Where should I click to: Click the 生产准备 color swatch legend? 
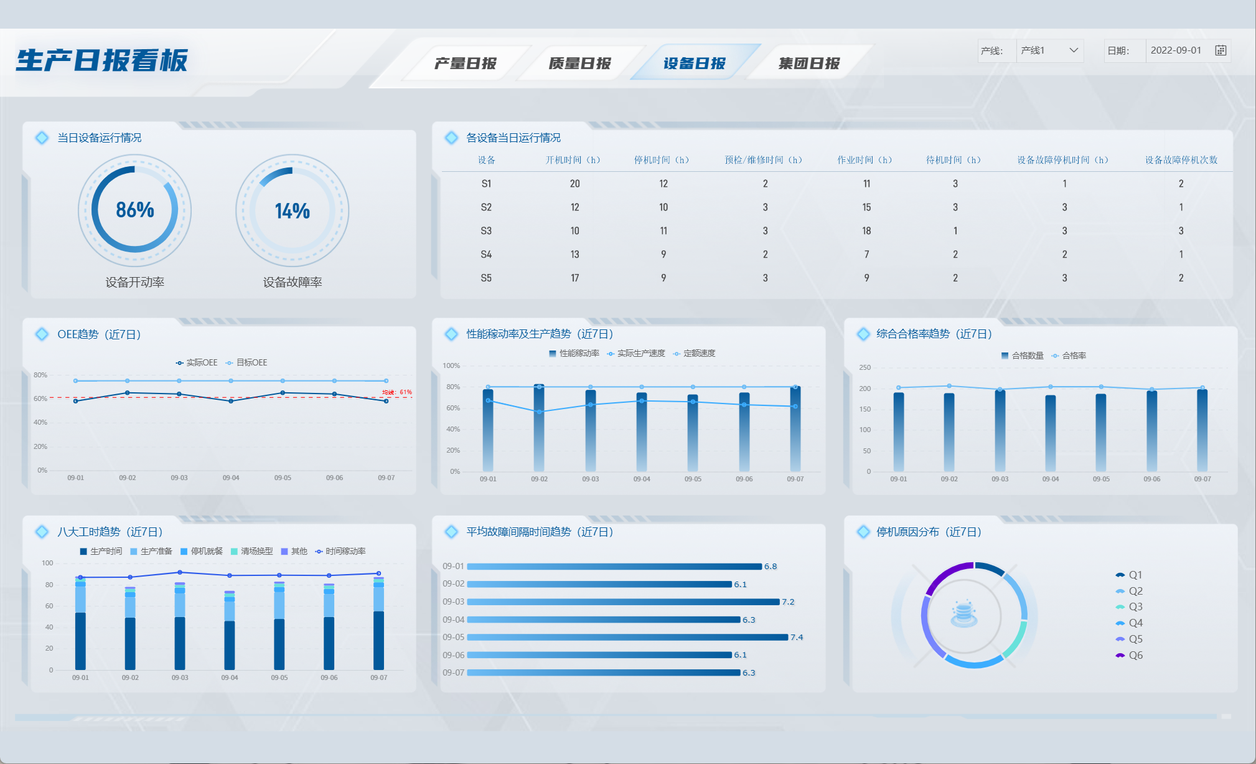pos(134,551)
